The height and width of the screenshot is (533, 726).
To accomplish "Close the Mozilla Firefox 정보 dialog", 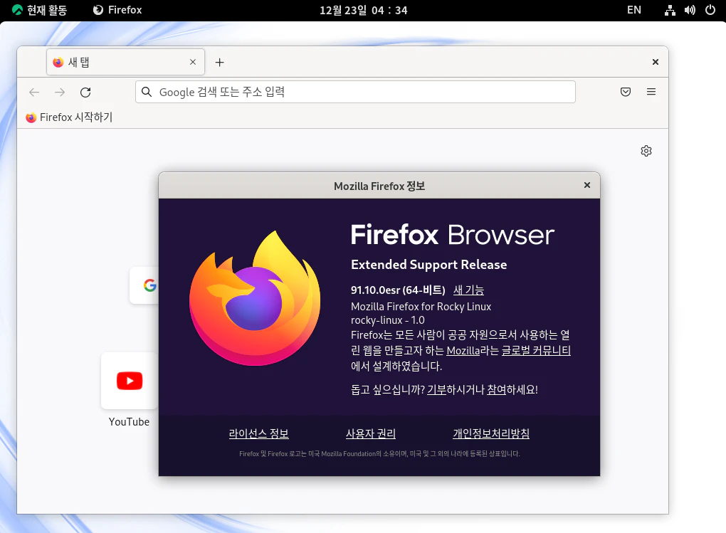I will point(587,185).
